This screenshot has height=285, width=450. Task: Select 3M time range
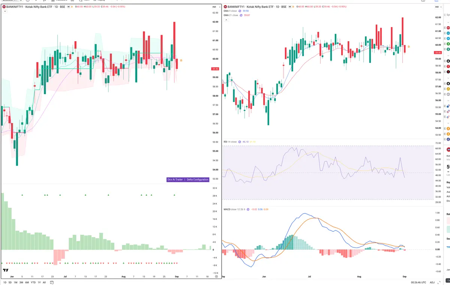[x=21, y=282]
